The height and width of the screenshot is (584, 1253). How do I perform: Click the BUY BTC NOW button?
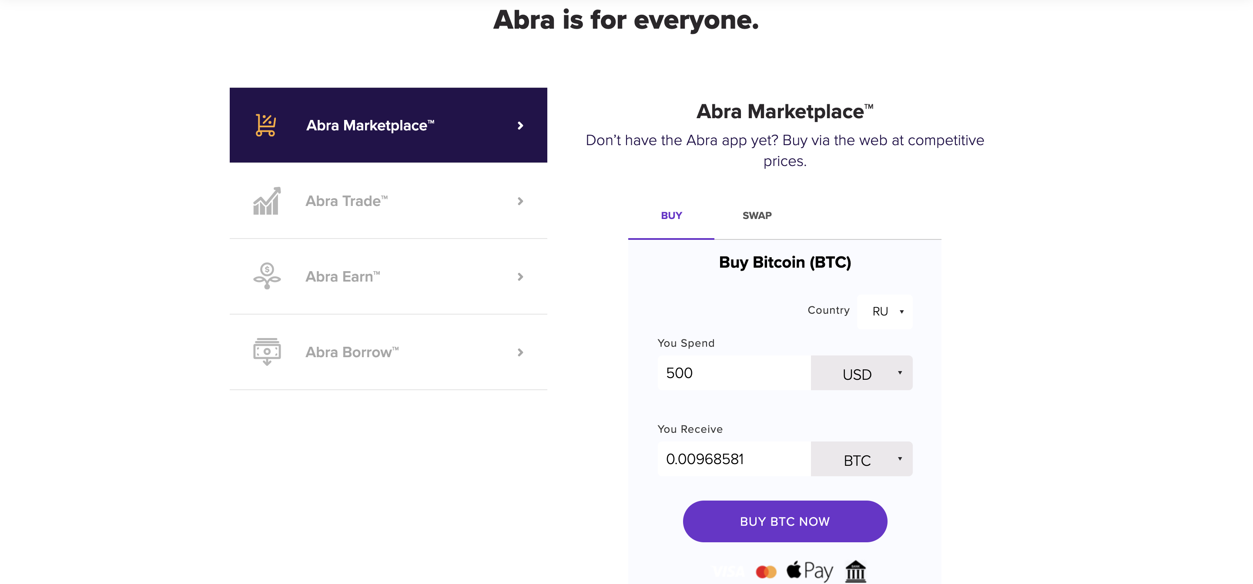pos(784,521)
